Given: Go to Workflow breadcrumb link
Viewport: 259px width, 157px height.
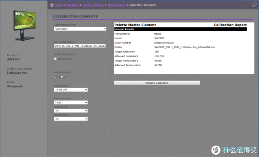Looking at the screenshot, I should (72, 5).
